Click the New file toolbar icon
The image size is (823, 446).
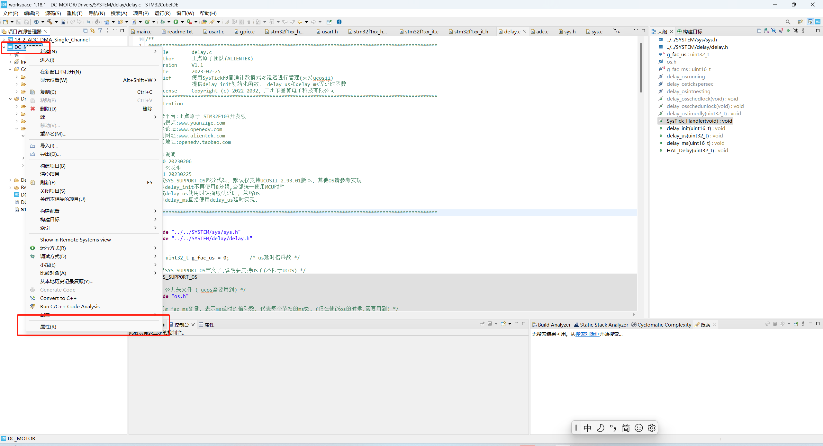[x=5, y=22]
